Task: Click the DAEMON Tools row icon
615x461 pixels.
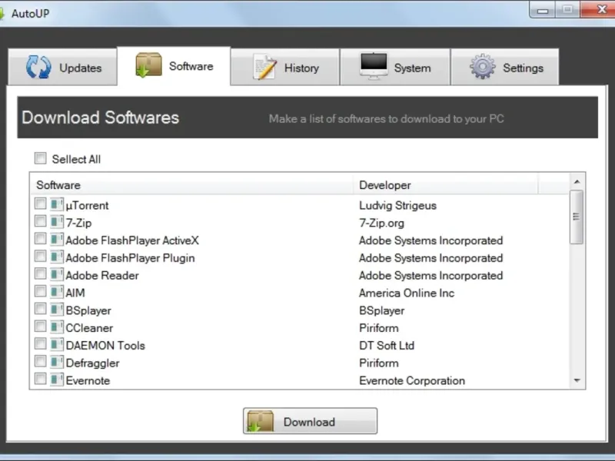Action: (x=56, y=344)
